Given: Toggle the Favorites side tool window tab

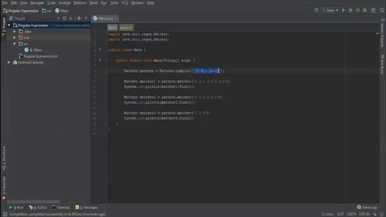Looking at the screenshot, I should 4,188.
